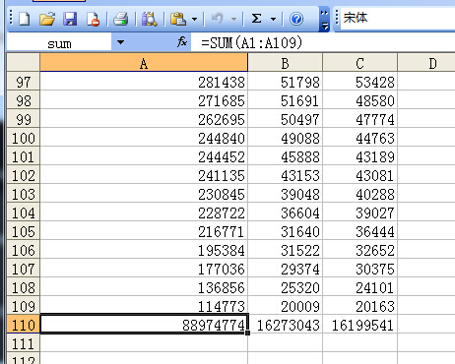Open the Name Box dropdown arrow

[120, 42]
